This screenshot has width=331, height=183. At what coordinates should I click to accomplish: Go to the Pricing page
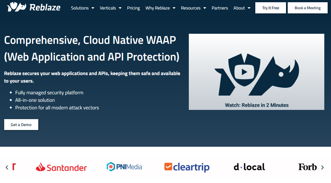134,8
